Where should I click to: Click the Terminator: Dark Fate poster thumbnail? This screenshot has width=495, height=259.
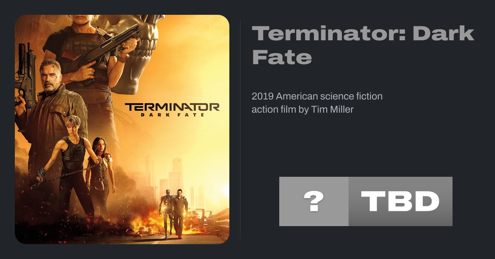coord(122,129)
